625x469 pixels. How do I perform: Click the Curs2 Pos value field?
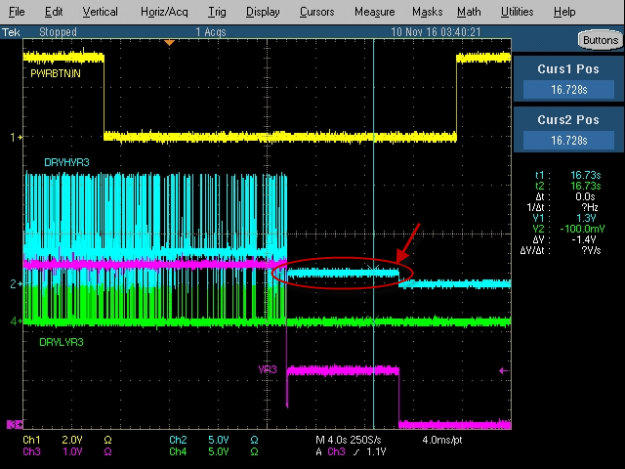pyautogui.click(x=568, y=141)
